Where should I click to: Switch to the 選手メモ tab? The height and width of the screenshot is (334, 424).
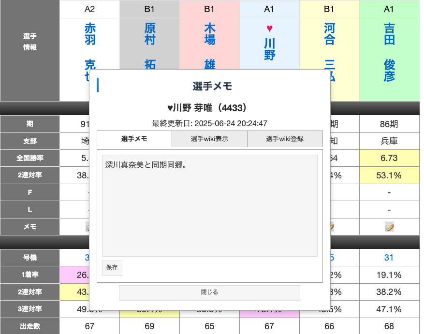click(134, 139)
